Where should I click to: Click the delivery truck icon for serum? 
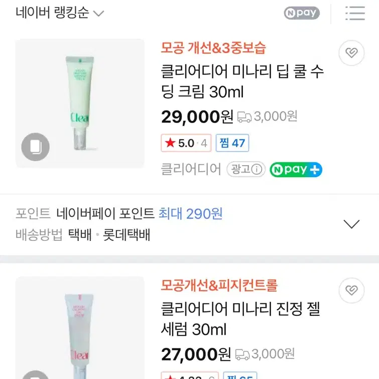(x=242, y=354)
